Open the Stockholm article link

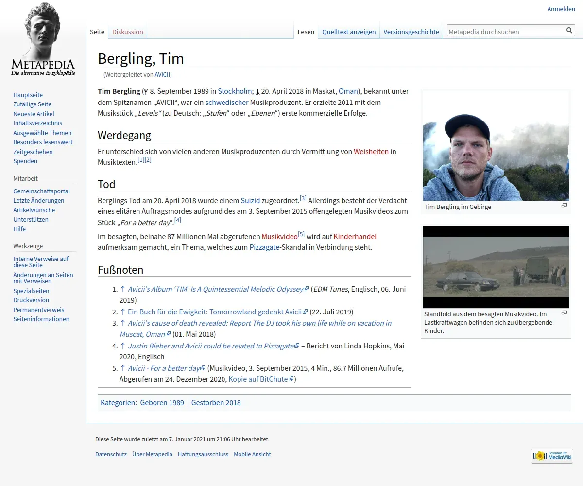(x=235, y=91)
